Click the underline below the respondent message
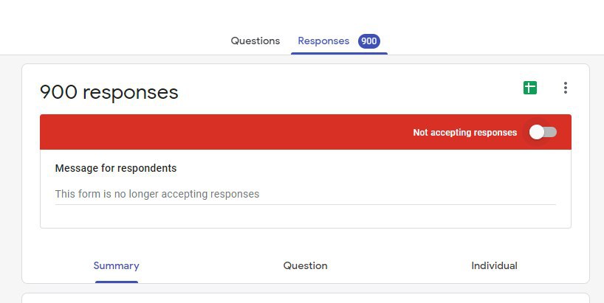This screenshot has height=303, width=604. 306,204
